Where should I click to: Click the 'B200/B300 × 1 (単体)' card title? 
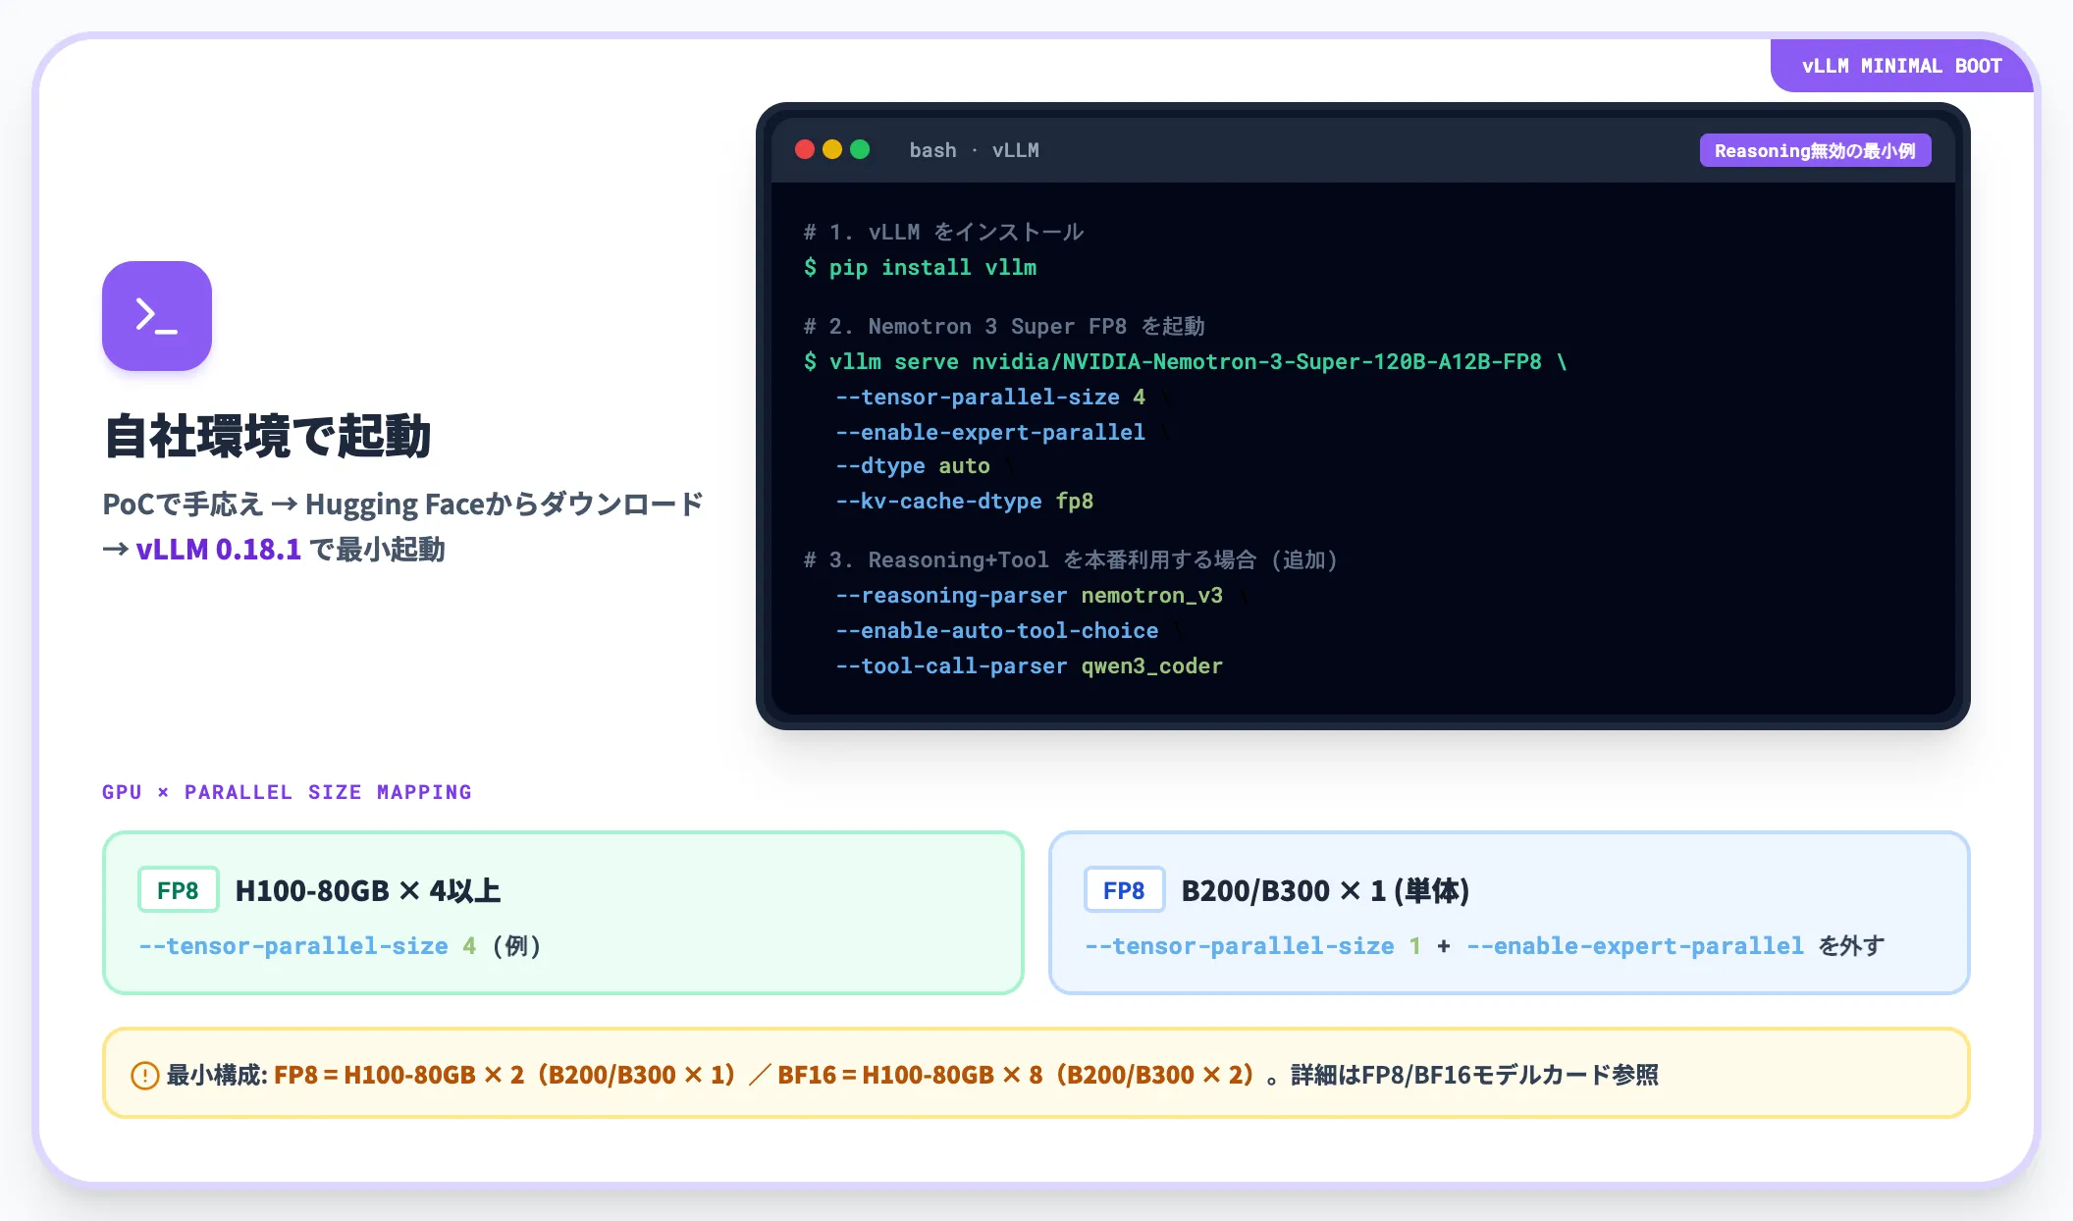(1325, 890)
